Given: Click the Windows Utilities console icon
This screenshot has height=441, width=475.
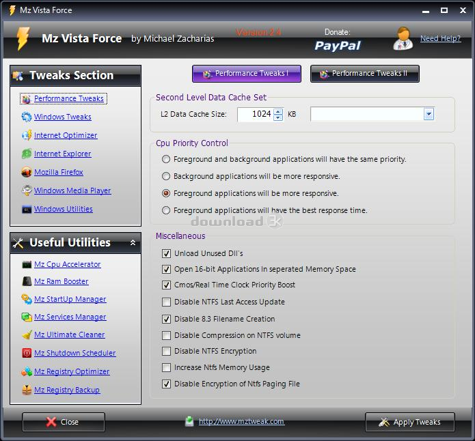Looking at the screenshot, I should [x=27, y=209].
